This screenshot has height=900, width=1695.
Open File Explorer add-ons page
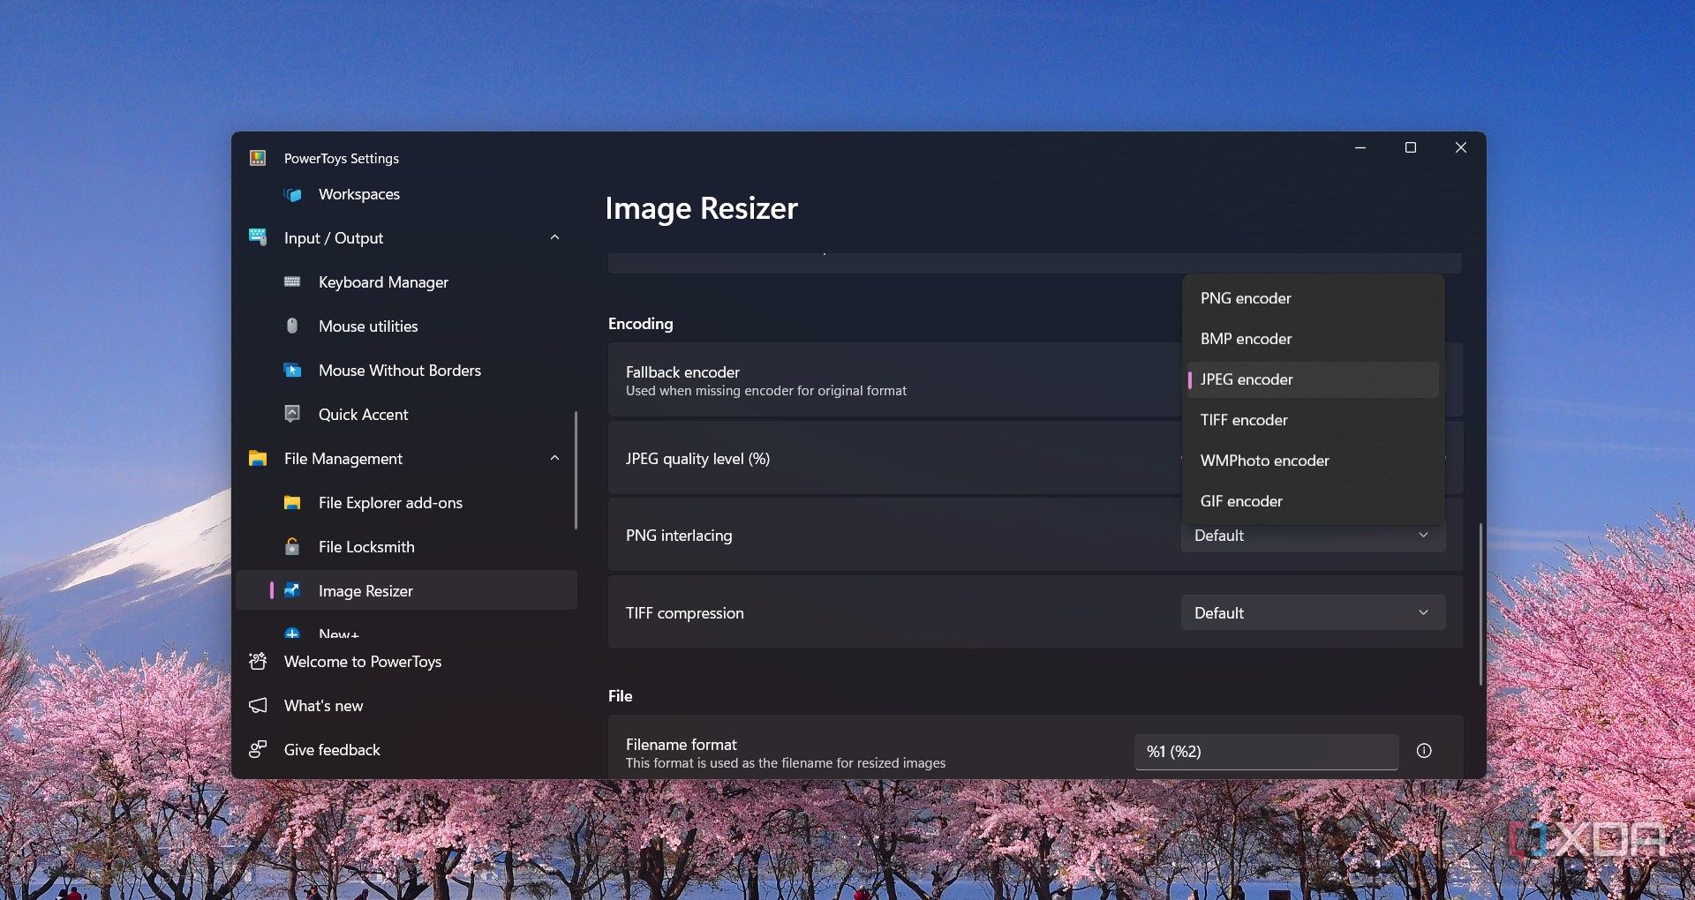406,502
